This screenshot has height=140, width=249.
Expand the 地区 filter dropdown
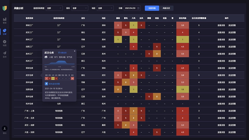(x=105, y=8)
